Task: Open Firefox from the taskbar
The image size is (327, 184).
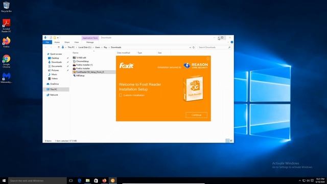Action: 104,180
